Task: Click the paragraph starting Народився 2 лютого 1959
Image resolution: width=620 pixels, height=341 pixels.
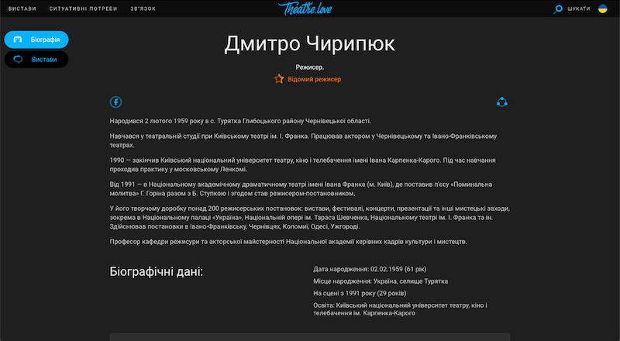Action: [x=240, y=121]
